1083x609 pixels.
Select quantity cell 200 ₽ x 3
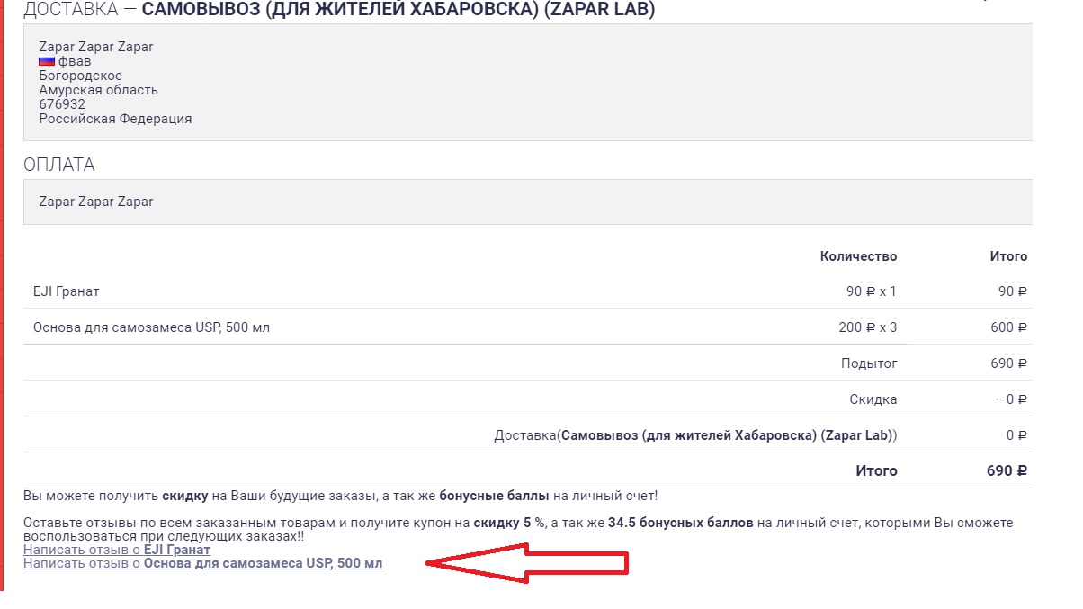point(868,327)
